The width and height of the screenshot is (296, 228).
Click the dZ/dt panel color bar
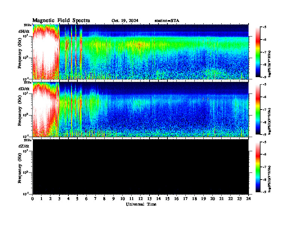click(258, 167)
